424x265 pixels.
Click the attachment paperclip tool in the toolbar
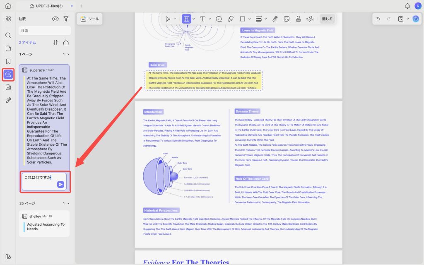(x=275, y=19)
